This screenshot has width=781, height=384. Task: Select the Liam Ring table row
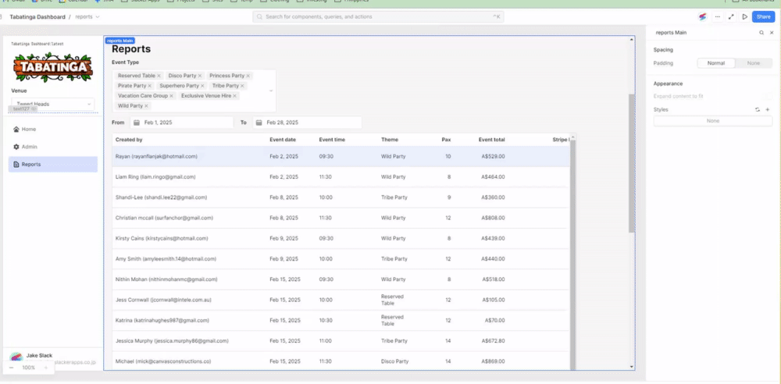(341, 177)
